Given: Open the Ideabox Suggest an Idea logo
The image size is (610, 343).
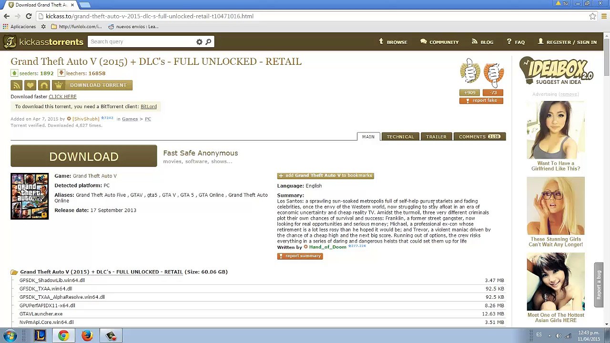Looking at the screenshot, I should [x=556, y=71].
